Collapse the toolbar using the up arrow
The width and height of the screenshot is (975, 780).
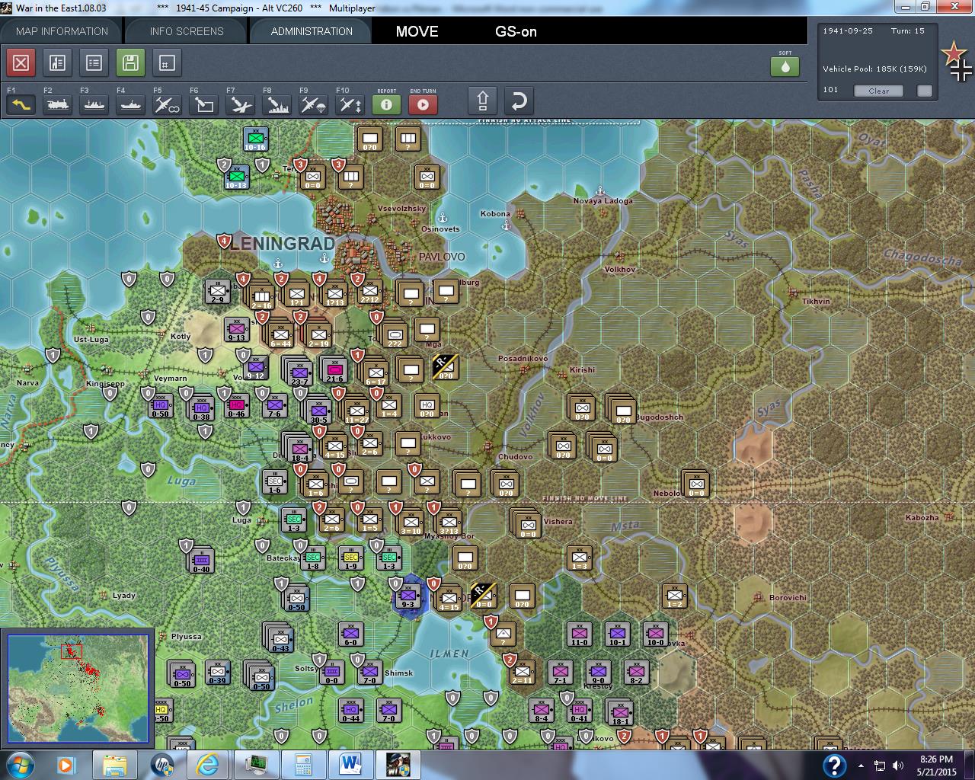click(483, 100)
